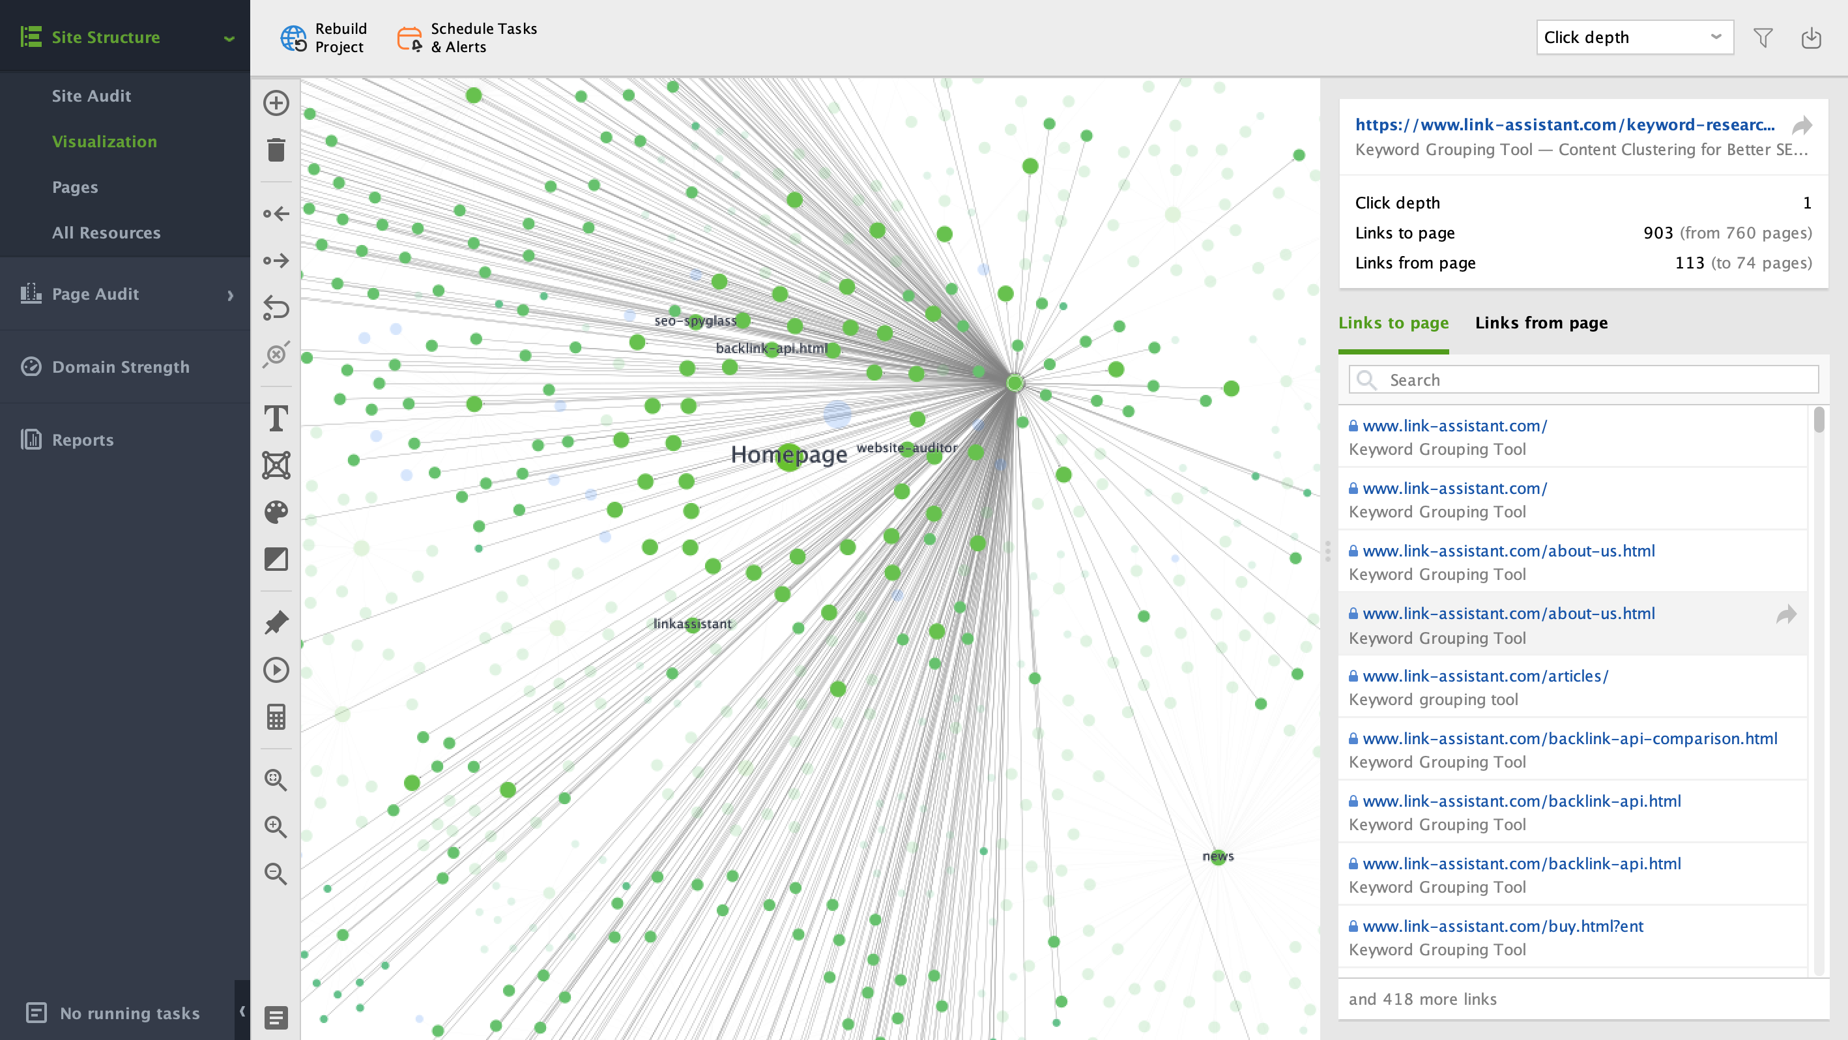1848x1040 pixels.
Task: Click the diagonal contrast square icon
Action: pyautogui.click(x=276, y=558)
